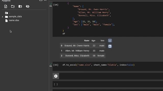Toggle show hidden files eye icon
Screen dimensions: 163x91
click(x=28, y=6)
